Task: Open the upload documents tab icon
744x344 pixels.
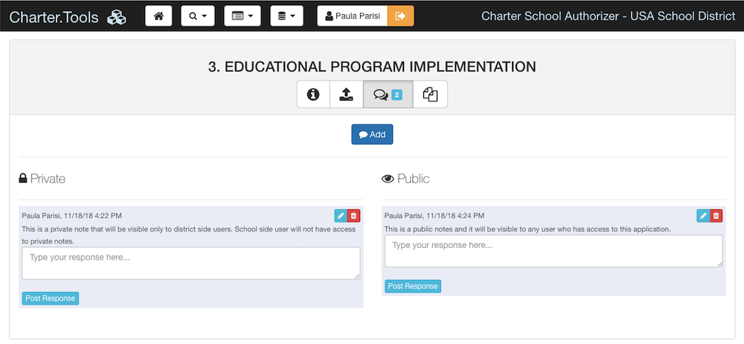Action: pos(347,95)
